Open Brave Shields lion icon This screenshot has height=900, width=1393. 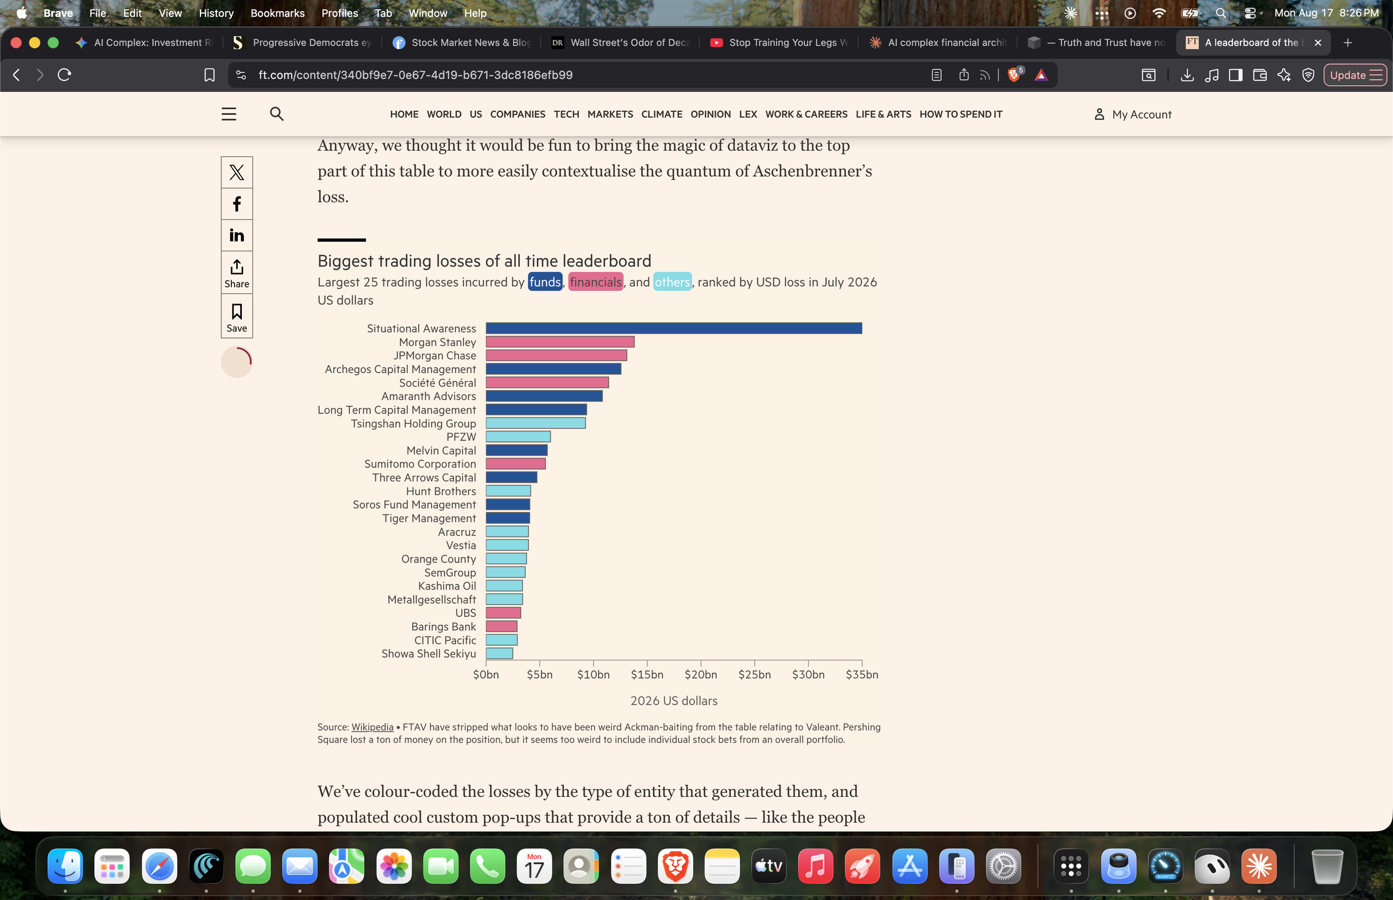[x=1014, y=75]
